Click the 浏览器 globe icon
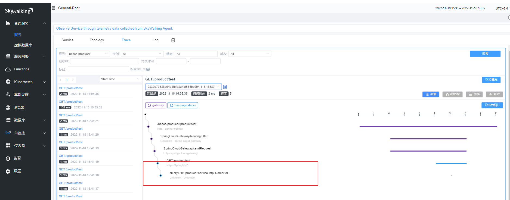The width and height of the screenshot is (510, 200). tap(8, 108)
